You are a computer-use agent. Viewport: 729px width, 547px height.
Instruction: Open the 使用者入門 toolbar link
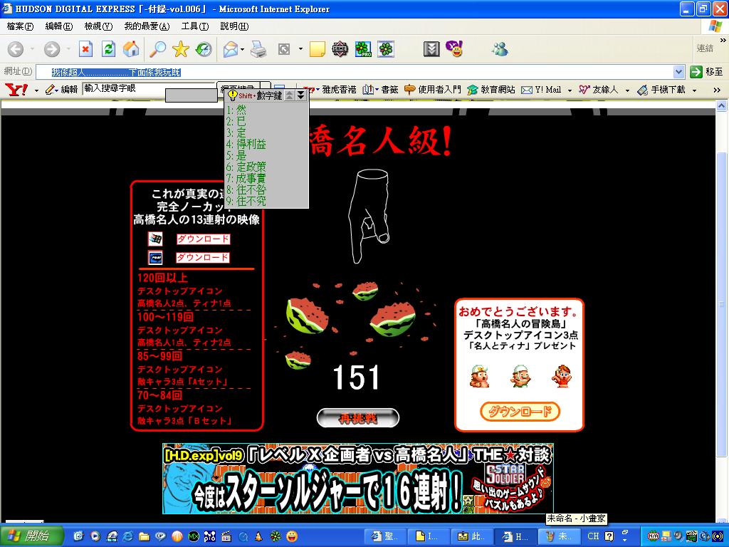tap(433, 89)
